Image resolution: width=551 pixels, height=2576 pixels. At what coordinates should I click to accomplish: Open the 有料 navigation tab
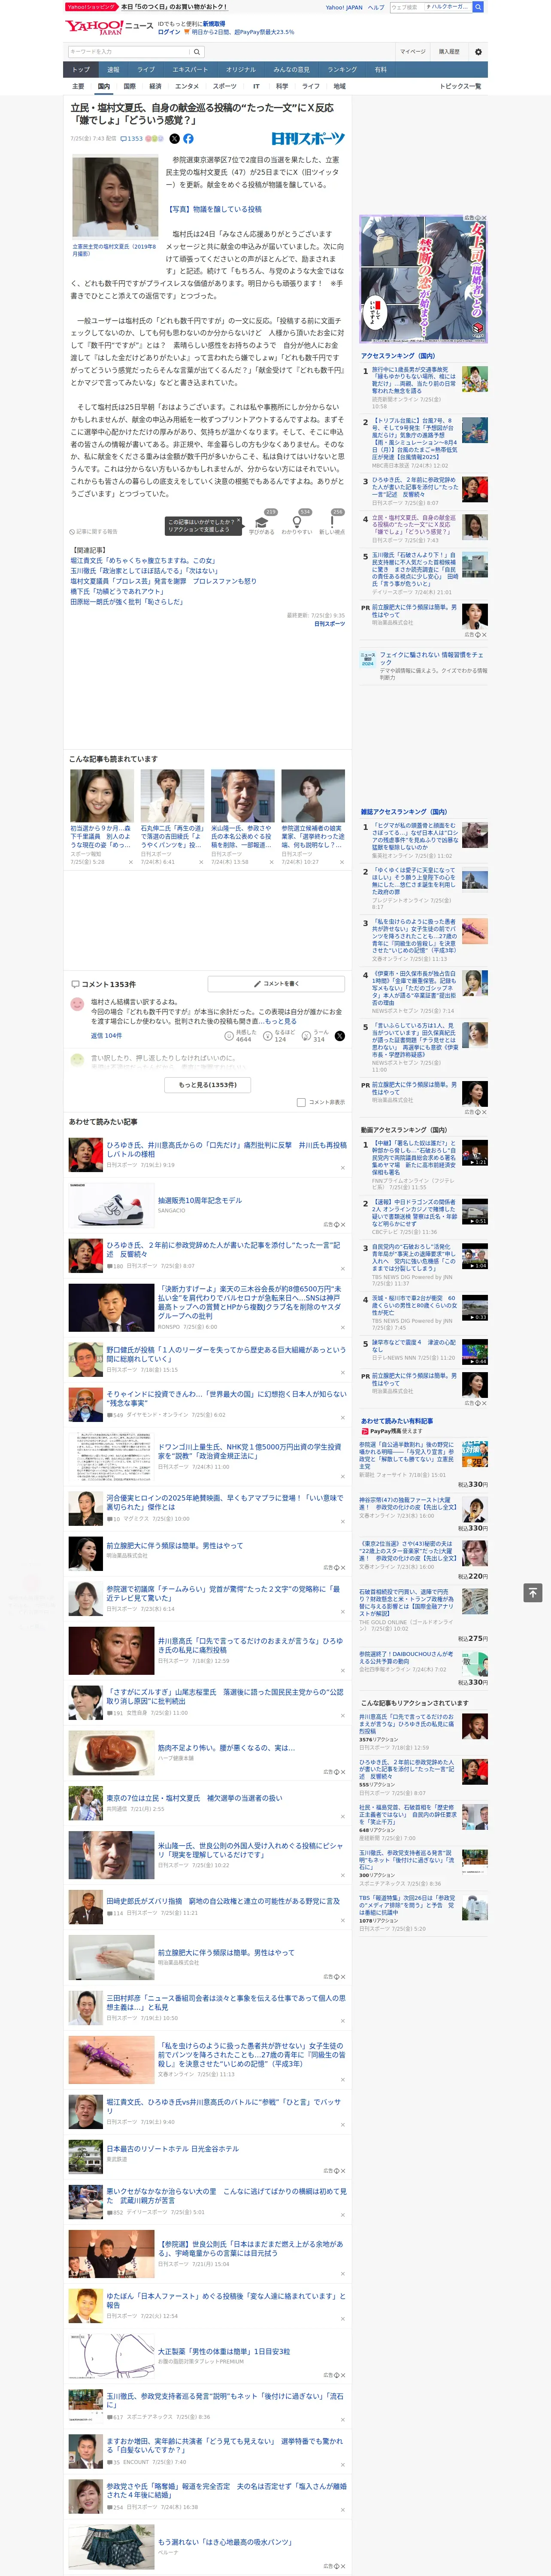380,69
